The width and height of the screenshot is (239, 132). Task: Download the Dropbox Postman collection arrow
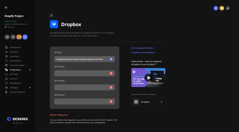pos(162,102)
